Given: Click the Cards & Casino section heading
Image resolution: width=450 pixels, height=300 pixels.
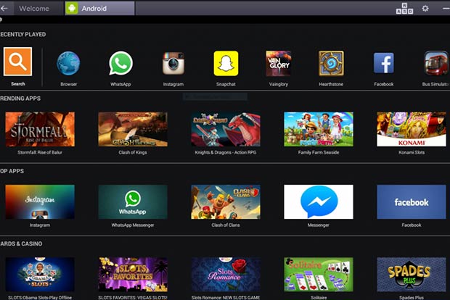Looking at the screenshot, I should (x=21, y=243).
